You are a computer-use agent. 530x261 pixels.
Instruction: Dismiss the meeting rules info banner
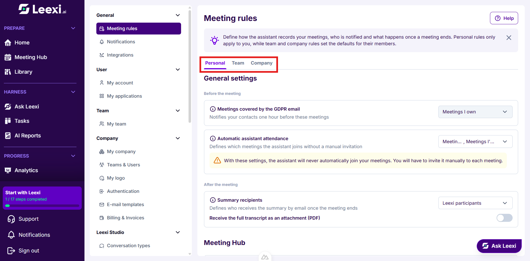click(x=509, y=38)
